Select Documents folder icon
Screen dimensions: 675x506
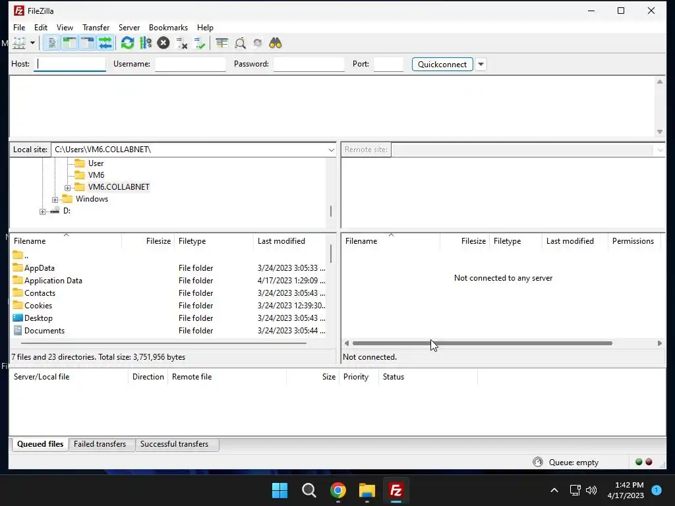click(x=18, y=330)
